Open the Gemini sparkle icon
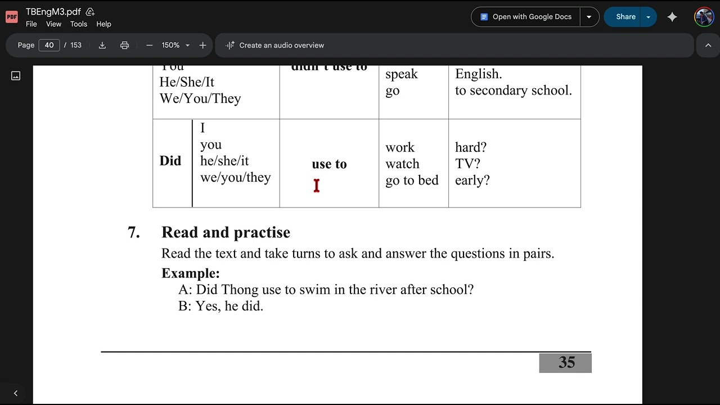 (672, 17)
